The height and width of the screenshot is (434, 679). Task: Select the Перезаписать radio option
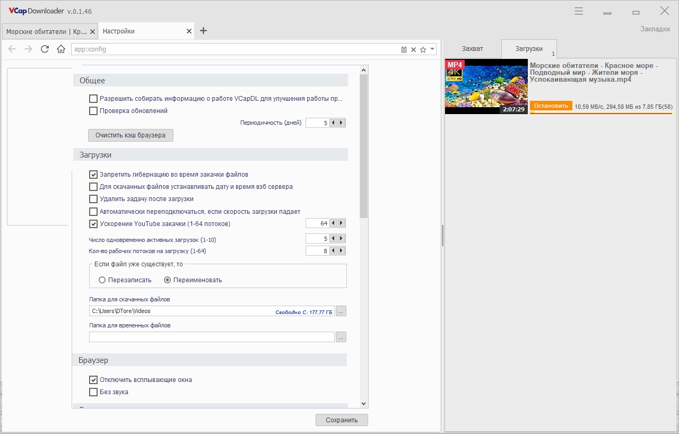[102, 280]
